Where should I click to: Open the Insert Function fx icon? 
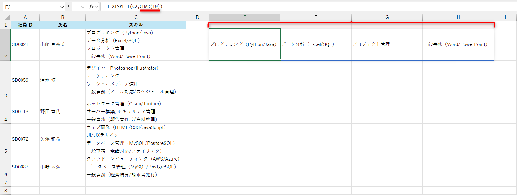[91, 6]
